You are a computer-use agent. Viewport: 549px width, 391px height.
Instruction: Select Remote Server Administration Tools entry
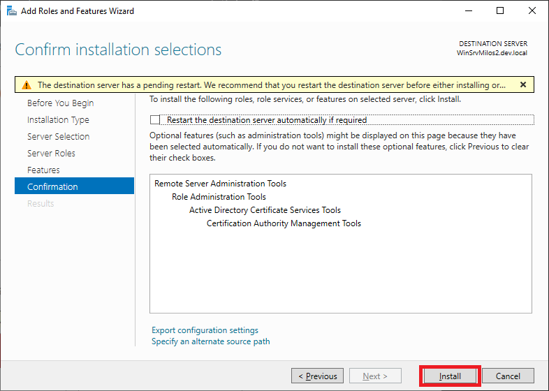[220, 184]
